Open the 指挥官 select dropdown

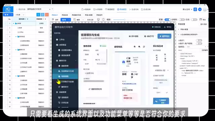tap(197, 47)
